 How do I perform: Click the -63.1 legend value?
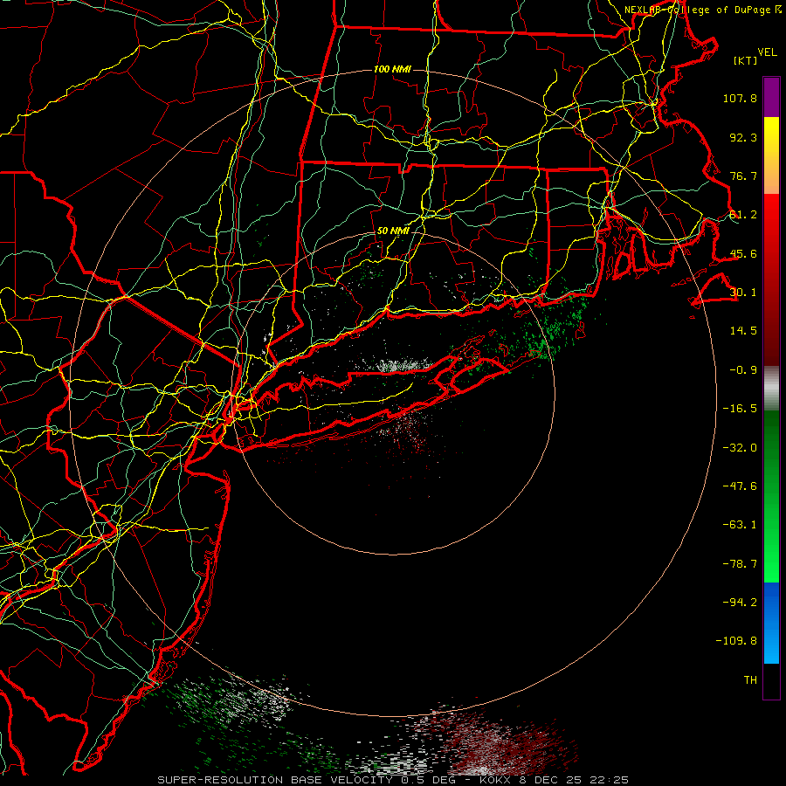tap(740, 525)
